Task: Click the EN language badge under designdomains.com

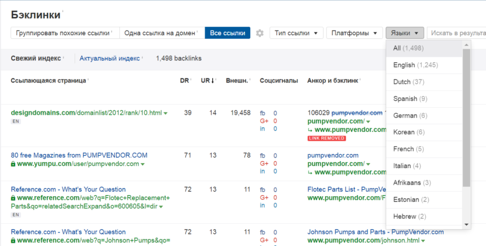Action: [15, 122]
